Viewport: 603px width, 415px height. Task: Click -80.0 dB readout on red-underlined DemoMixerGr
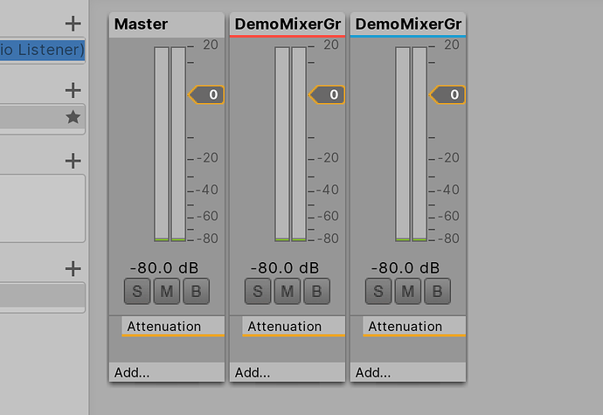coord(285,267)
